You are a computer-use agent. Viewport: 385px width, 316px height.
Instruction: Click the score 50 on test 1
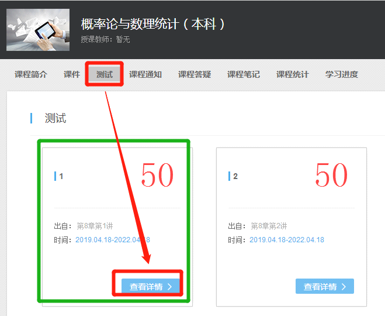(x=157, y=175)
